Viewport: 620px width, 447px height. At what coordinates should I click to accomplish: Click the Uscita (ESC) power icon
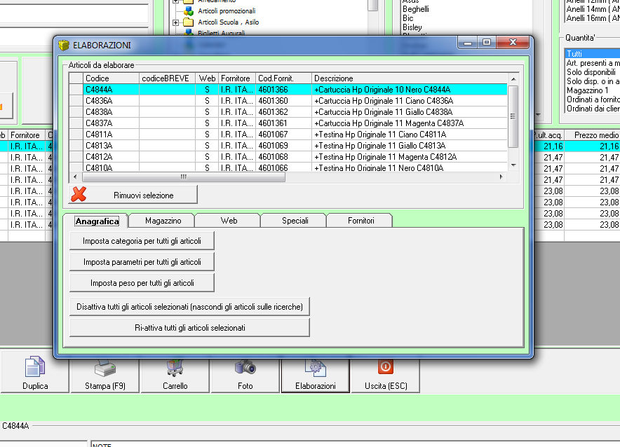(386, 367)
